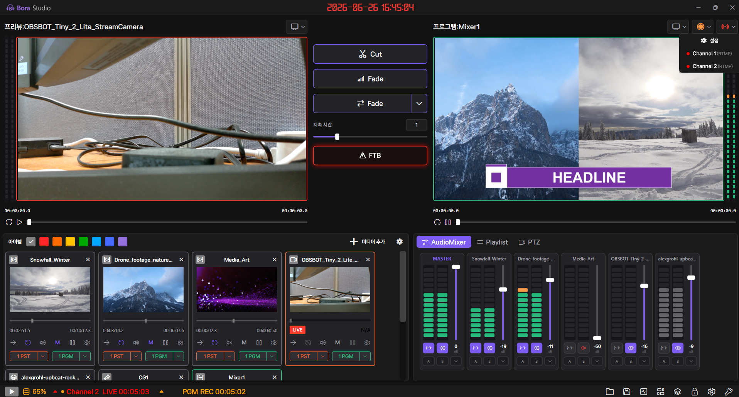This screenshot has width=739, height=397.
Task: Close the Media_Art item card
Action: 275,260
